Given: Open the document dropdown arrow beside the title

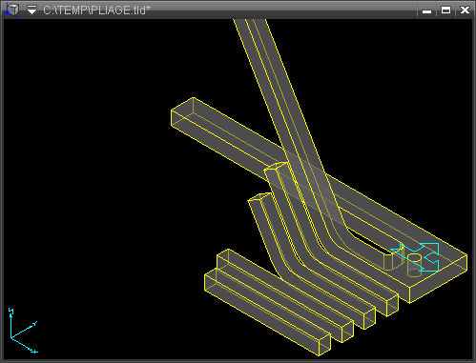Looking at the screenshot, I should tap(31, 10).
